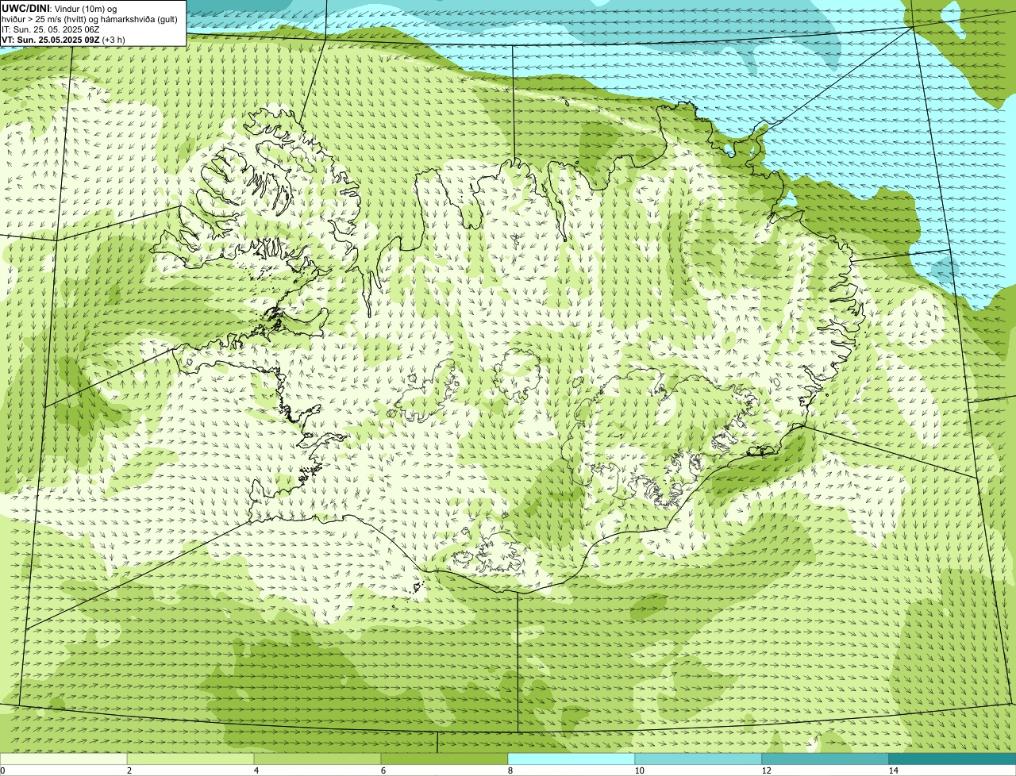This screenshot has height=776, width=1016.
Task: Select the 6–8 darker green legend swatch
Action: (x=444, y=759)
